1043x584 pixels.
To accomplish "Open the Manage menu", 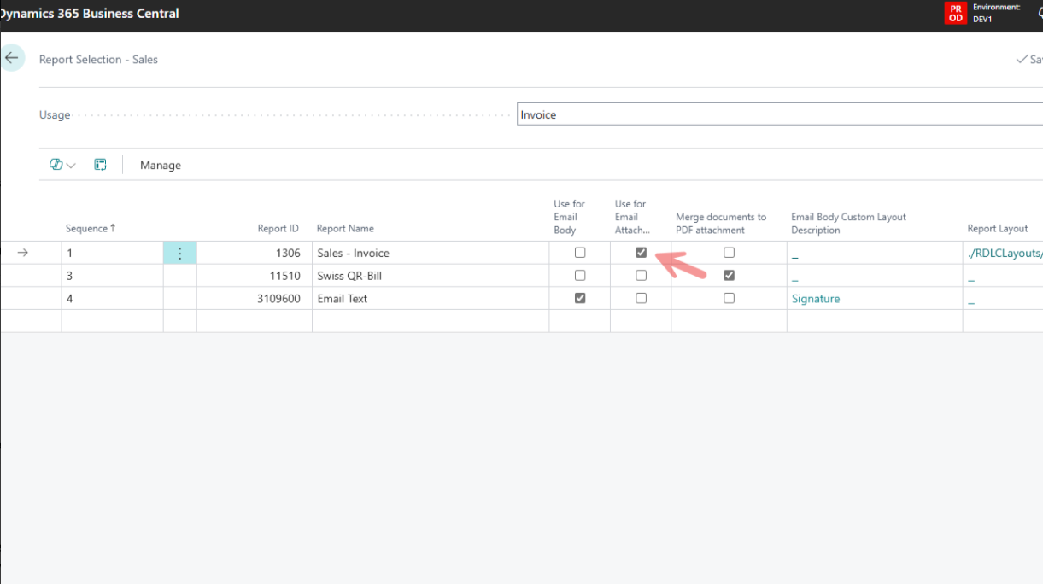I will (x=161, y=165).
